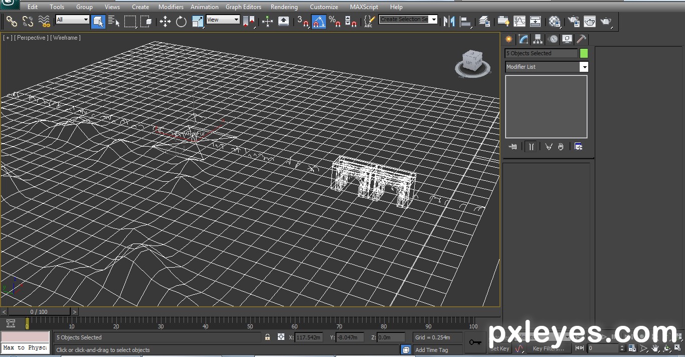Activate the Bind to Space Warp tool
This screenshot has width=685, height=357.
(x=44, y=21)
